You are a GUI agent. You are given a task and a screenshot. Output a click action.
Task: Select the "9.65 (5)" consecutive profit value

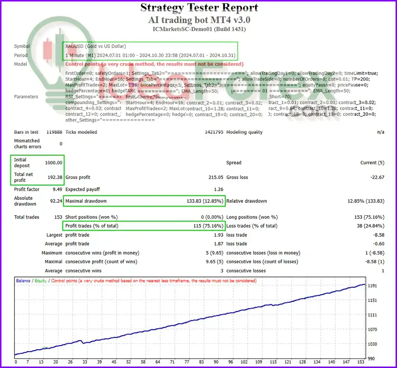pos(215,262)
